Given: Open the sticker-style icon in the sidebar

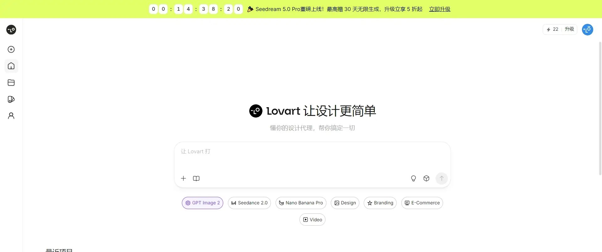Looking at the screenshot, I should [11, 99].
